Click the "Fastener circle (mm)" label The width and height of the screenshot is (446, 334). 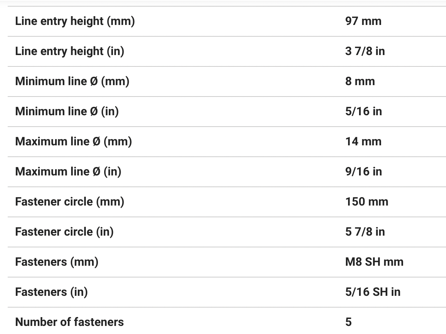click(70, 202)
